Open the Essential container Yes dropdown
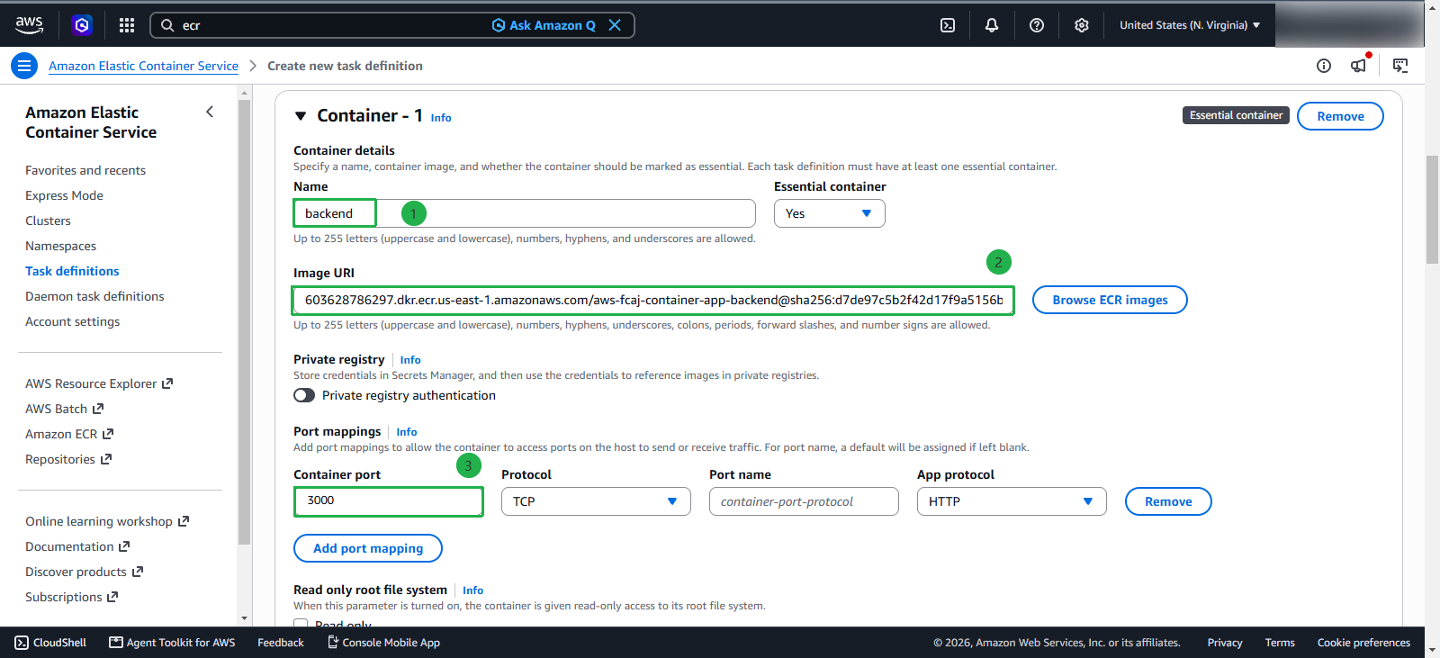 tap(829, 213)
